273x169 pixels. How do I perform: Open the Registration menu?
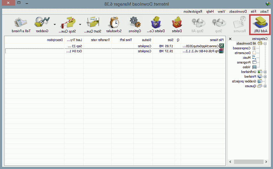tap(193, 12)
